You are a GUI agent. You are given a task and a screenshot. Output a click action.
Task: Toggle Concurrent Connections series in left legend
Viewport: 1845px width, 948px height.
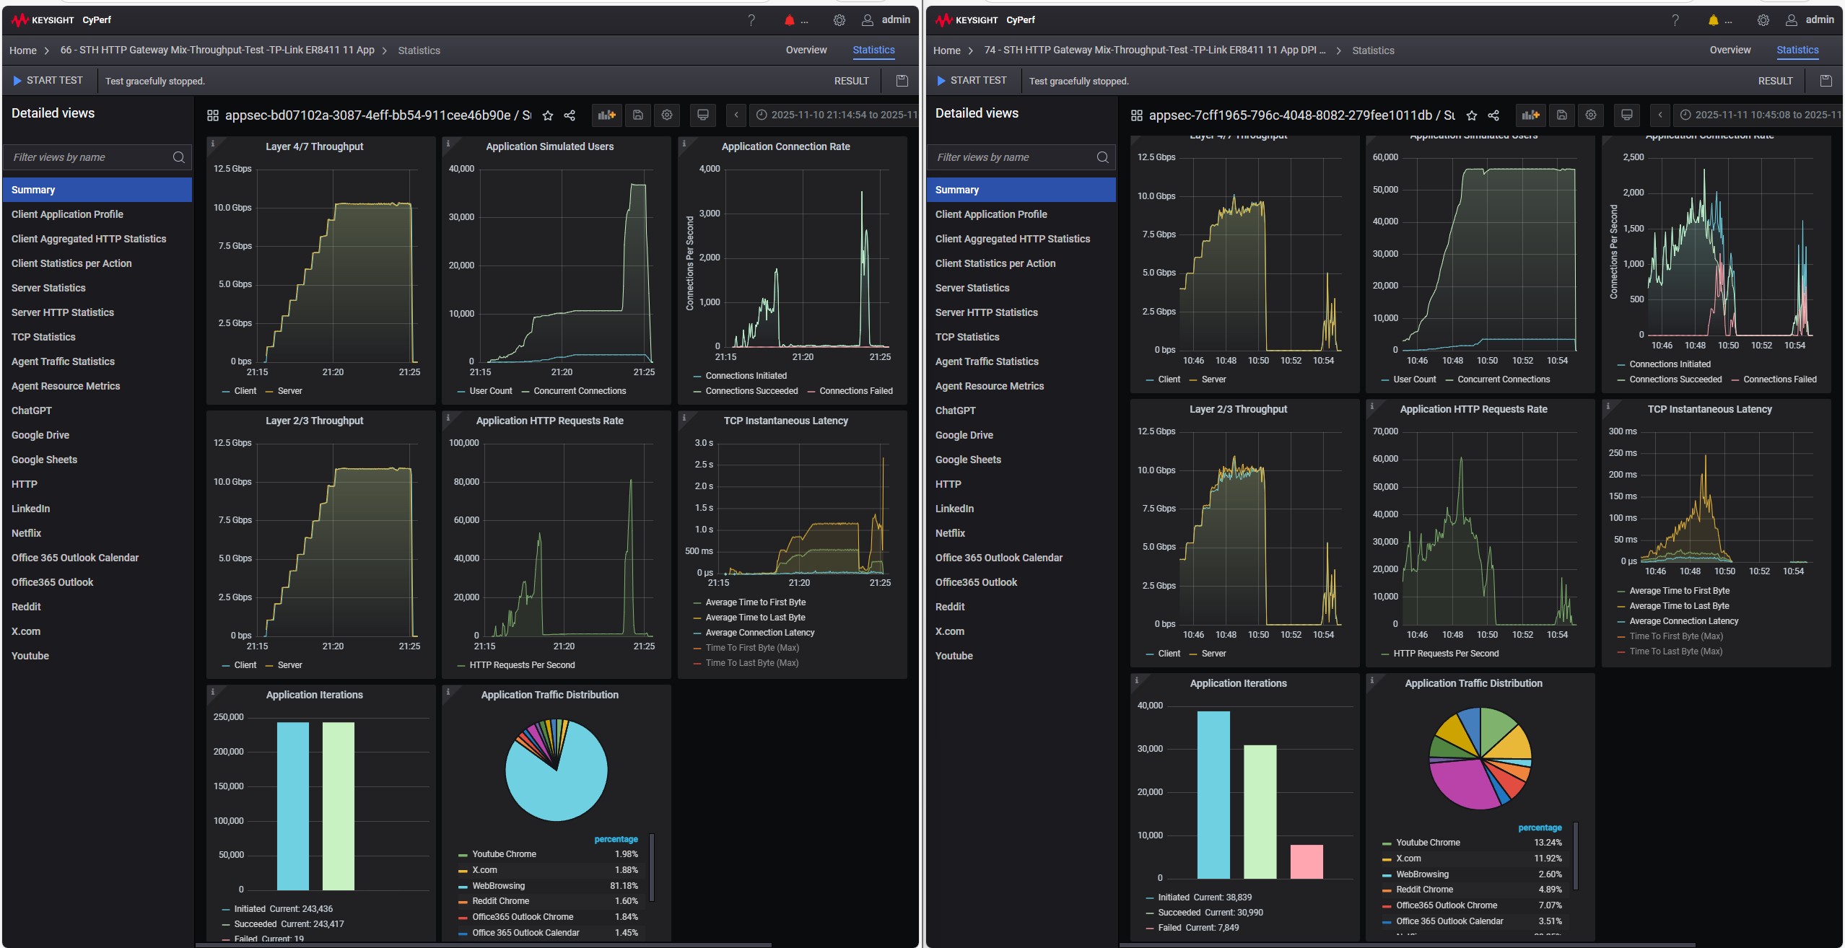[579, 391]
